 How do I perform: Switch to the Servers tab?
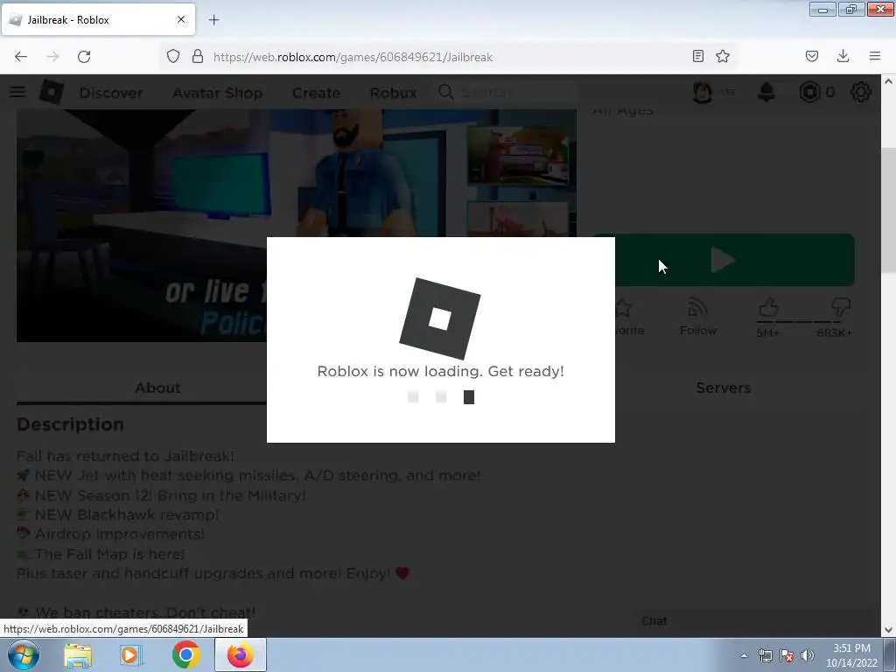coord(723,388)
